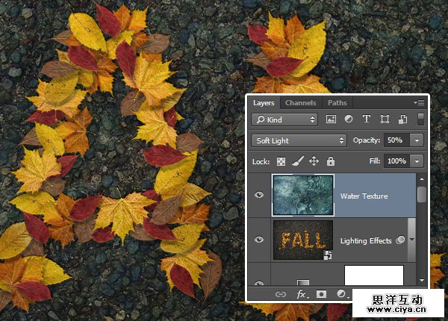Open the fx layer style menu
Viewport: 448px width, 321px height.
[302, 295]
